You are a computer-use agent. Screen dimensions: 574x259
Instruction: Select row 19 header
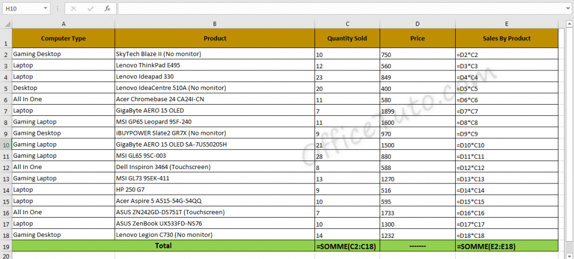coord(6,246)
